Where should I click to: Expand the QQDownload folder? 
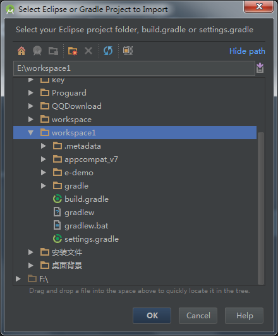[31, 106]
